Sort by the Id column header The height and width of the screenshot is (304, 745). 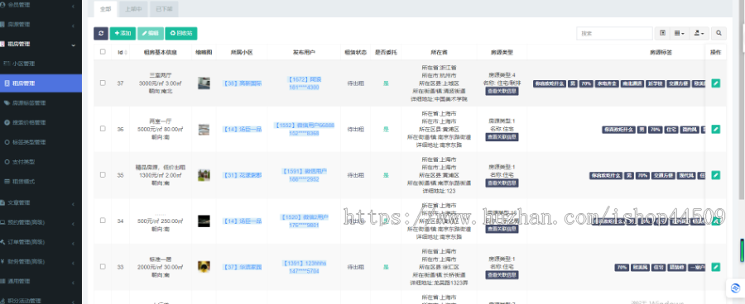click(121, 52)
